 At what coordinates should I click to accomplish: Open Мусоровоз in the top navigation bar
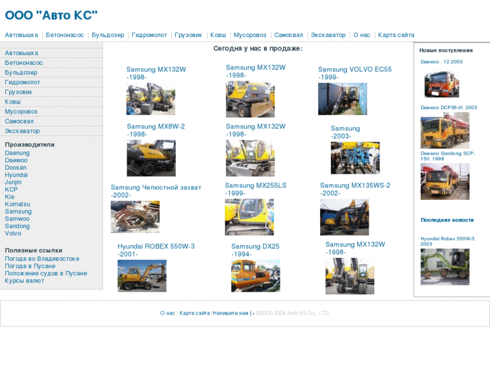click(x=250, y=35)
